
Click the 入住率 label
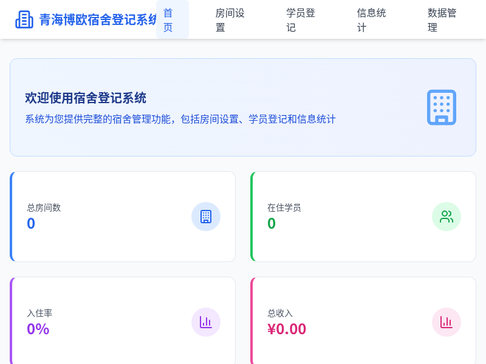(39, 313)
